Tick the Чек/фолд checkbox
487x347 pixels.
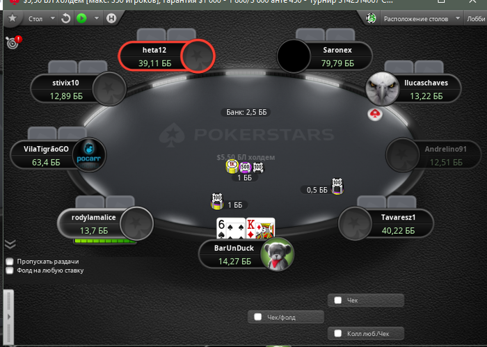tap(258, 317)
